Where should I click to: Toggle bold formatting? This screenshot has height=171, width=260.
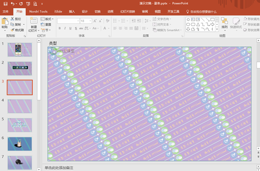point(60,28)
